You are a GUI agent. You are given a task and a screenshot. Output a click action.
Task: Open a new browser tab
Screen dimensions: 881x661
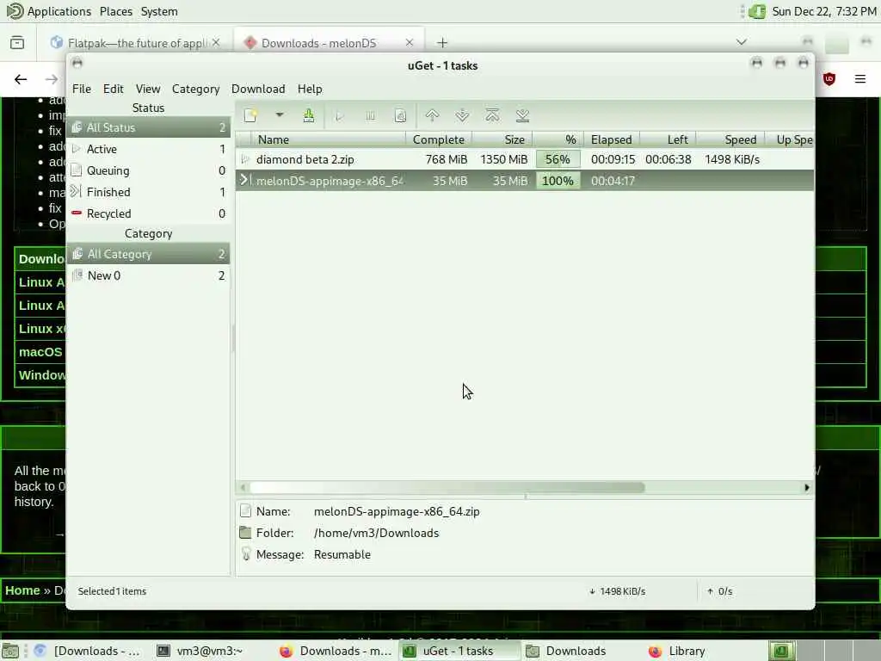click(x=442, y=43)
